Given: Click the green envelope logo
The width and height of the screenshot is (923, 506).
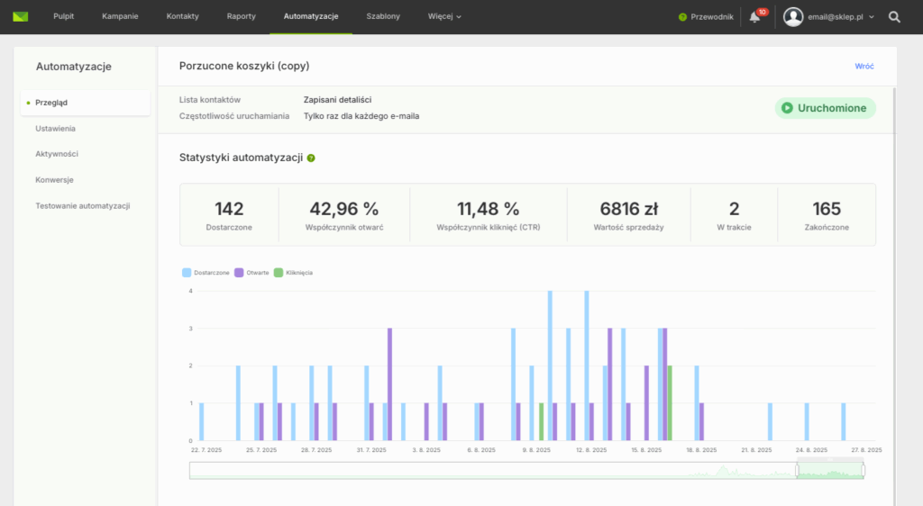Looking at the screenshot, I should (x=21, y=16).
